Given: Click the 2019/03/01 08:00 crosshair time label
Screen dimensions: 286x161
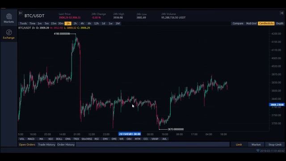Looking at the screenshot, I should [x=130, y=134].
